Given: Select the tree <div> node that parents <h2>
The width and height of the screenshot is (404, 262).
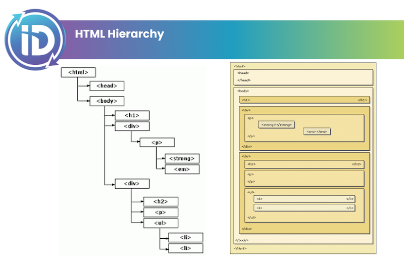Looking at the screenshot, I should pos(132,184).
